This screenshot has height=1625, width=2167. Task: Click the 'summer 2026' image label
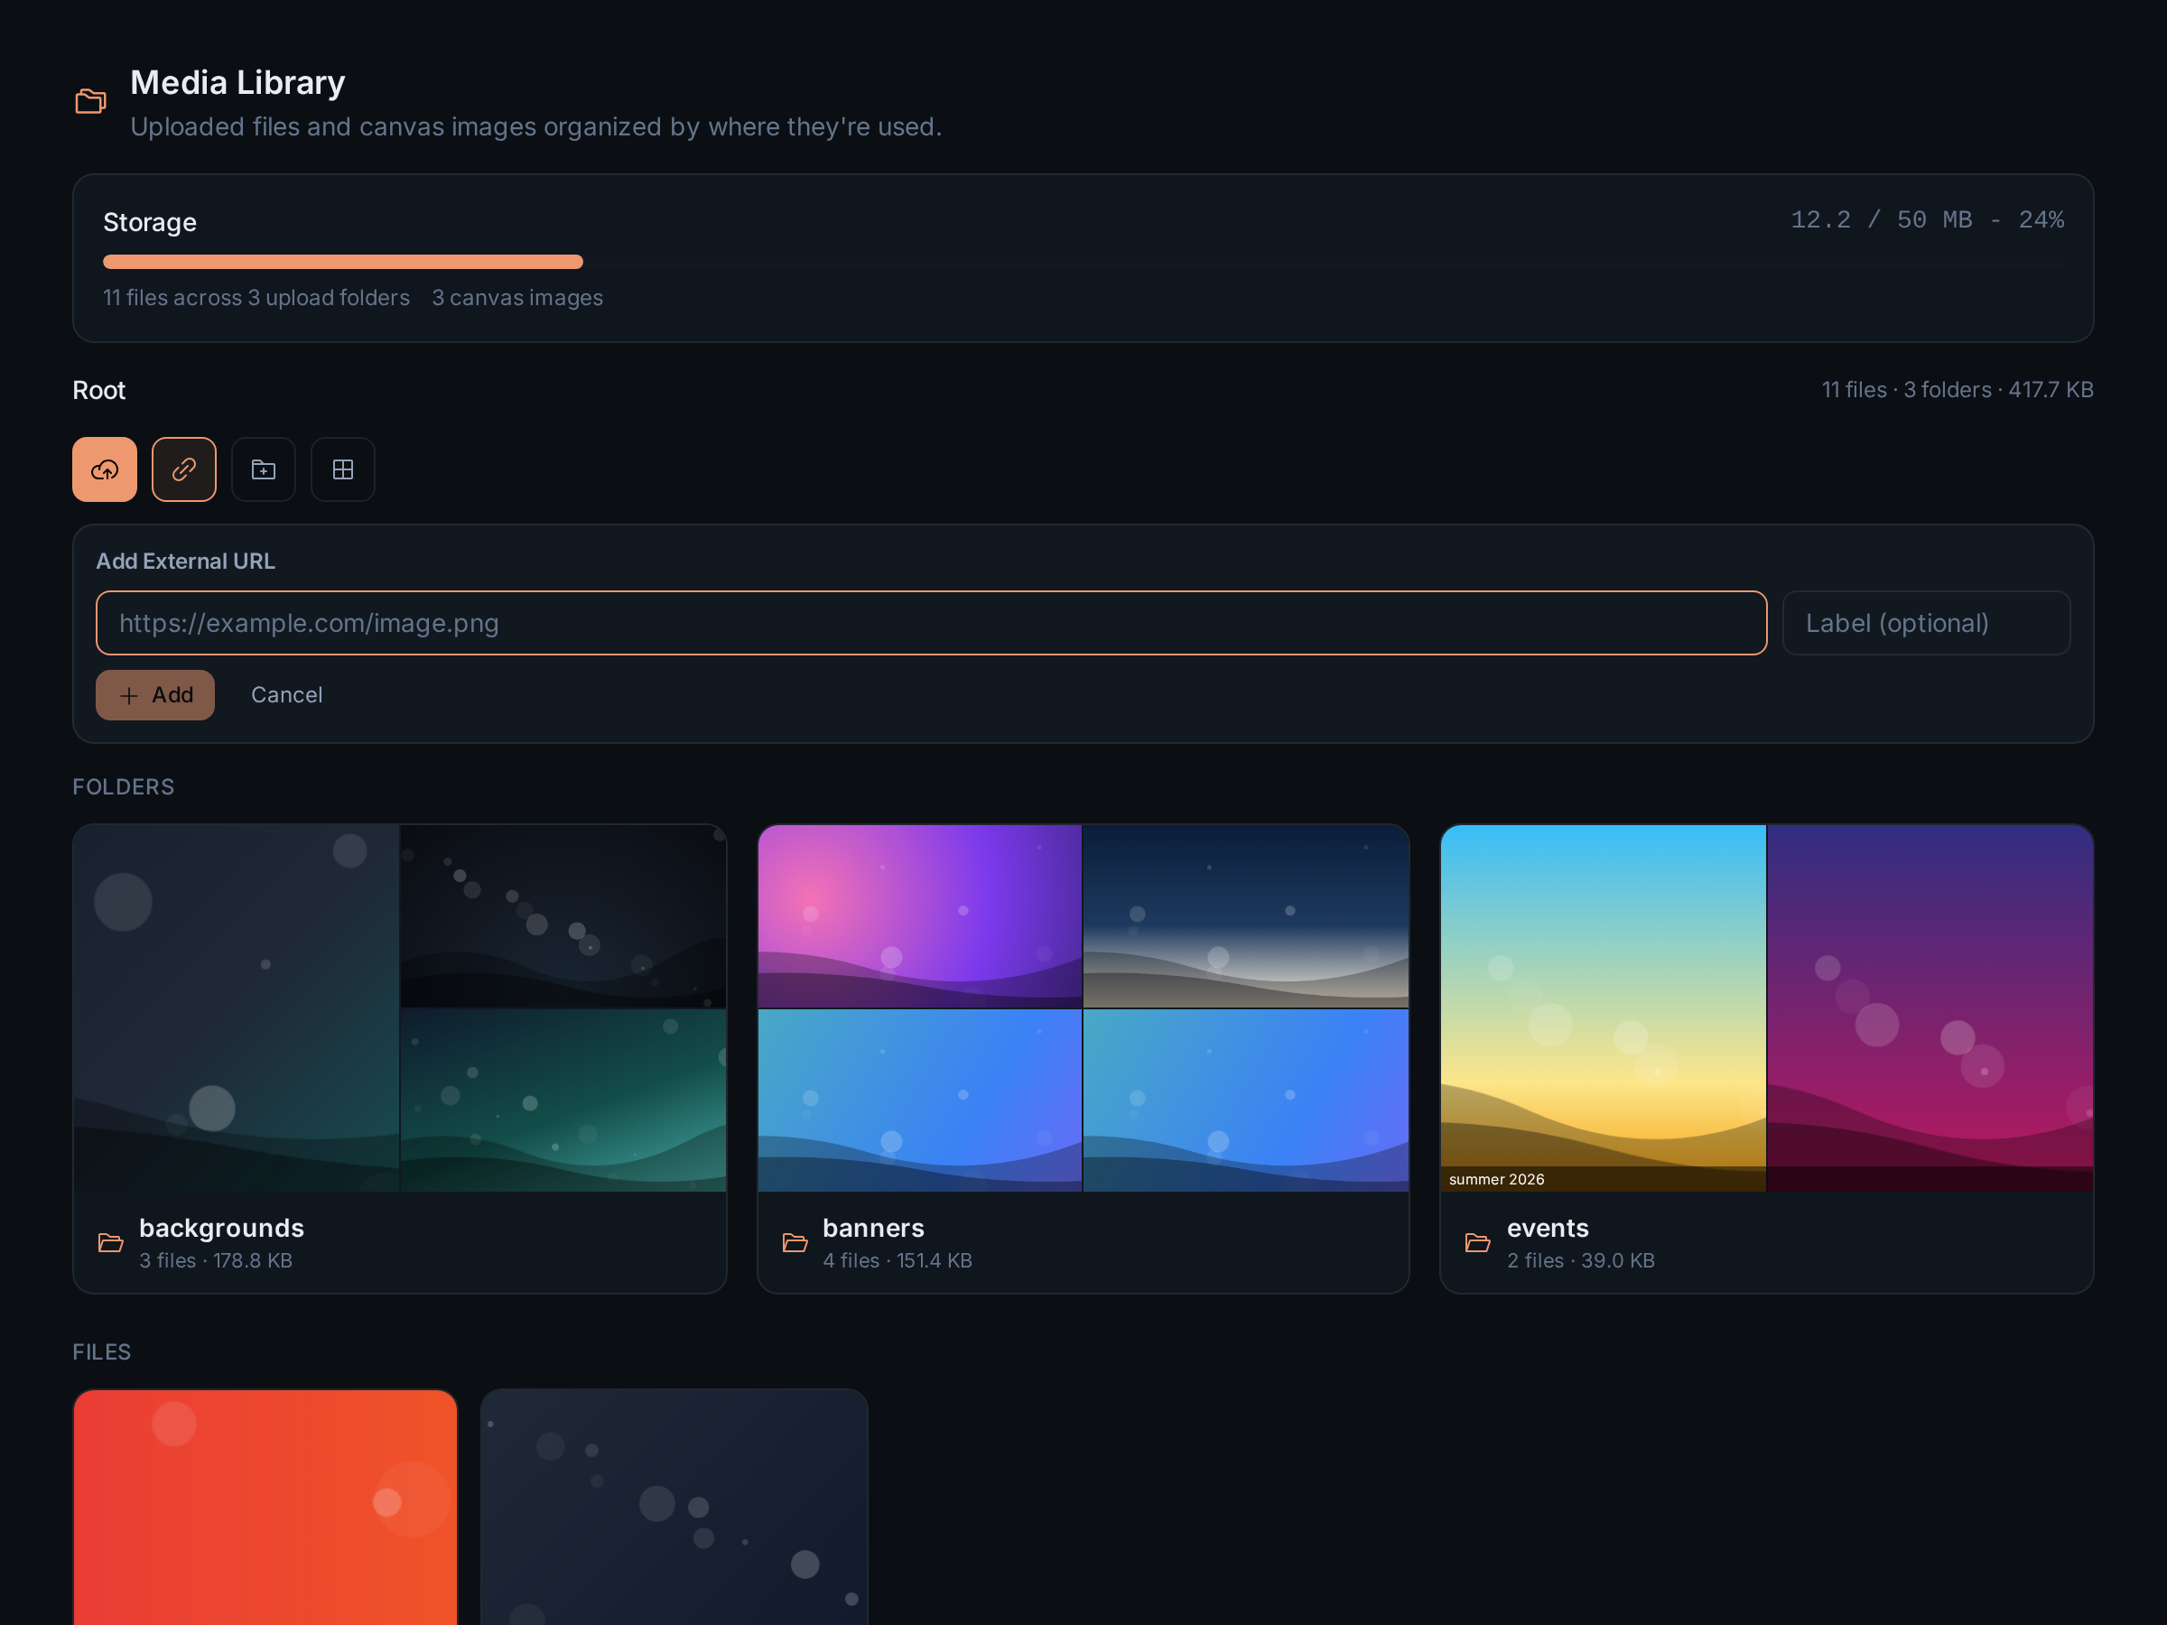[1496, 1179]
